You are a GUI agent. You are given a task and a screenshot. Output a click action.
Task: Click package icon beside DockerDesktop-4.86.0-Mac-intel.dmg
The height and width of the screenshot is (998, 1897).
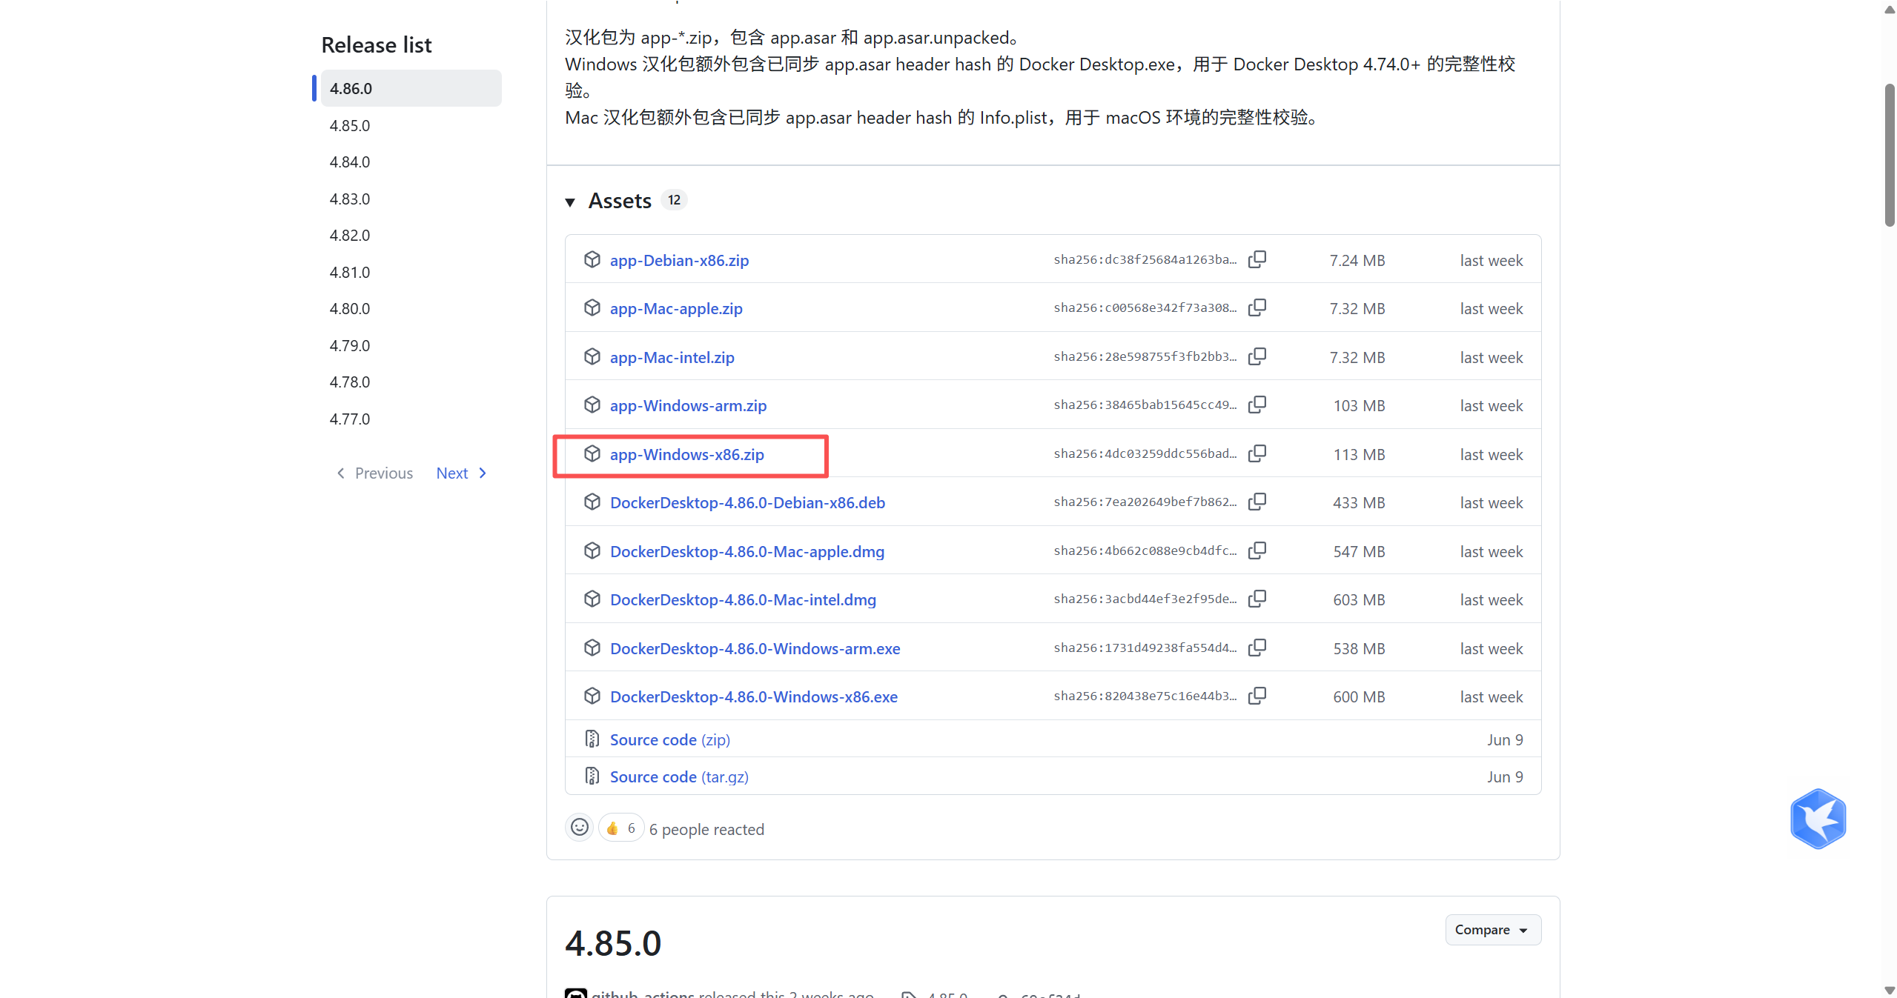(x=592, y=599)
